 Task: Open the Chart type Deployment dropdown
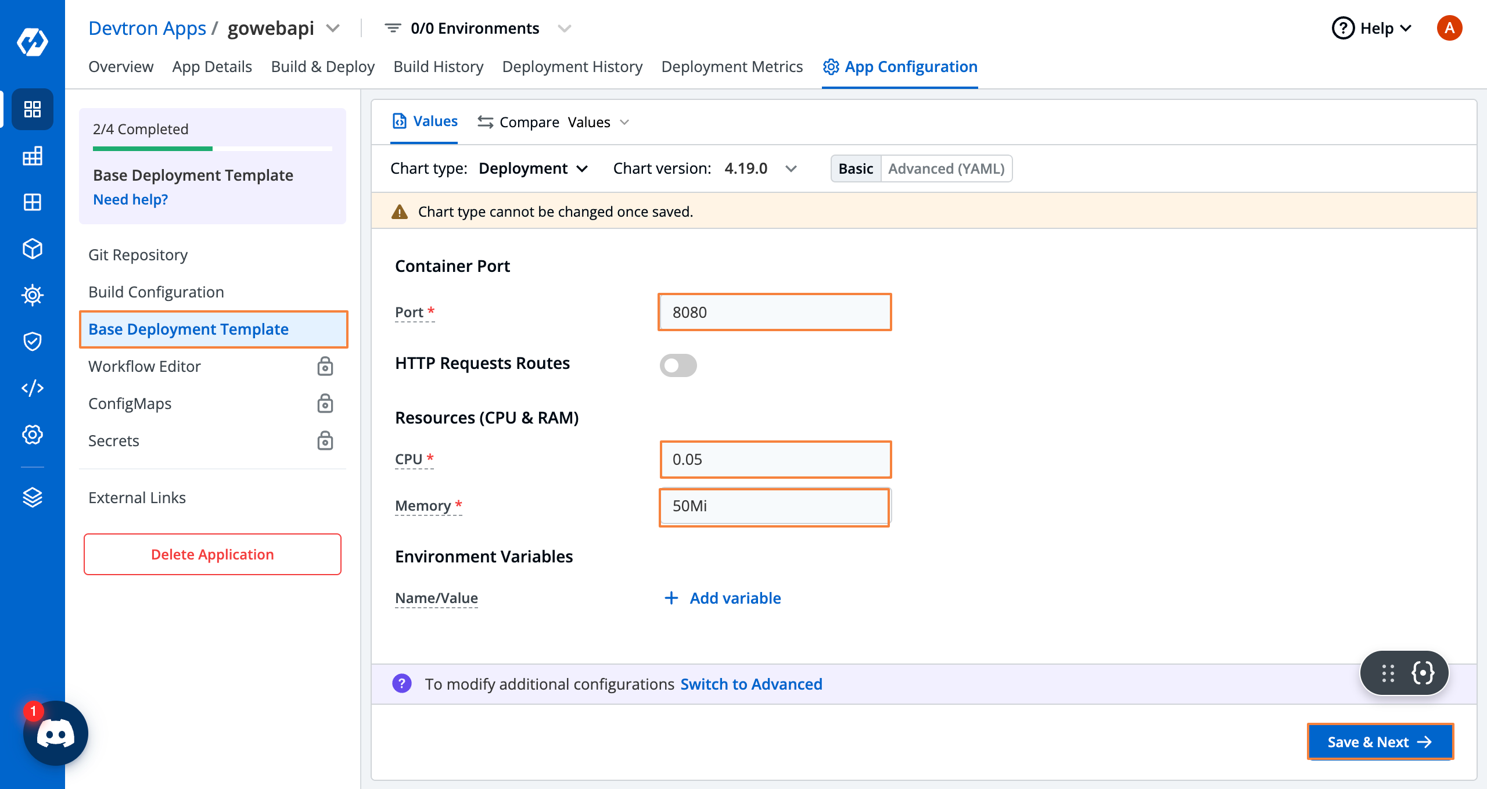pos(533,168)
